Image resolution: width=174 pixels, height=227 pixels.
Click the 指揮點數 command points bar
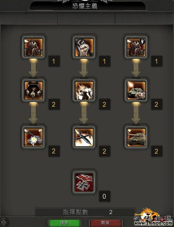[x=85, y=212]
